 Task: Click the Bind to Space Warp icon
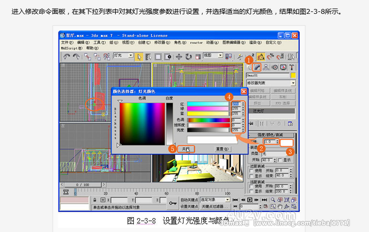(x=107, y=57)
